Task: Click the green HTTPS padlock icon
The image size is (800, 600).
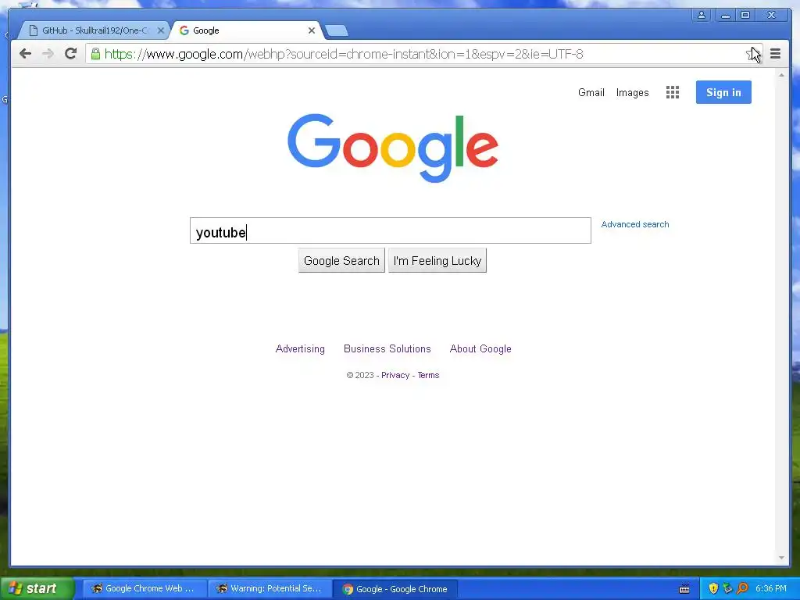Action: pyautogui.click(x=95, y=54)
